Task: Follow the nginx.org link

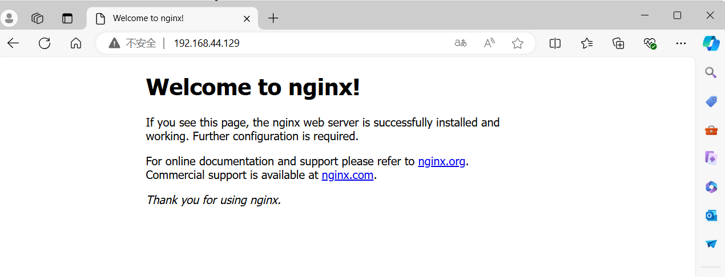Action: click(441, 161)
